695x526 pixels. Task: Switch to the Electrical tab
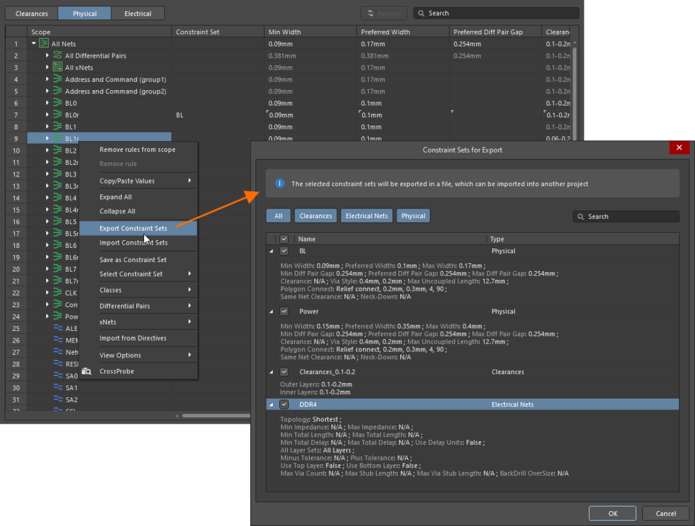138,14
